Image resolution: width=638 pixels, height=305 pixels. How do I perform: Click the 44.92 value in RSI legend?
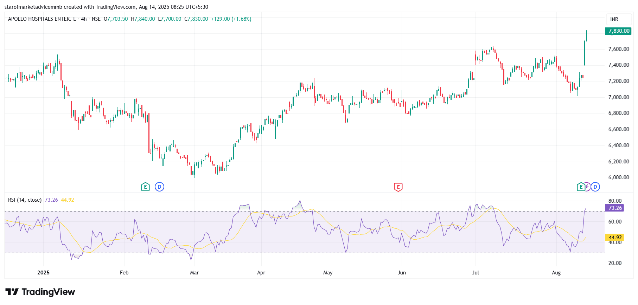[68, 200]
